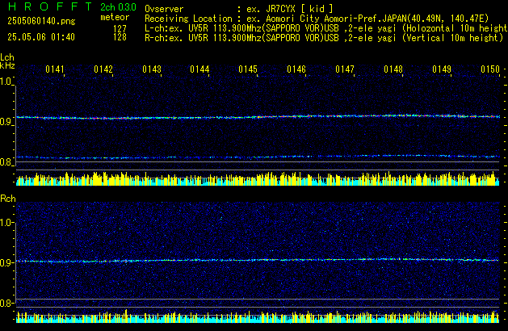Click the L-ch UV5R description line

click(326, 28)
